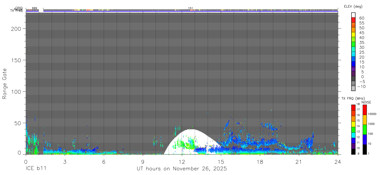Click the '24' hour tick label
Viewport: 380px width, 175px height.
pyautogui.click(x=338, y=161)
